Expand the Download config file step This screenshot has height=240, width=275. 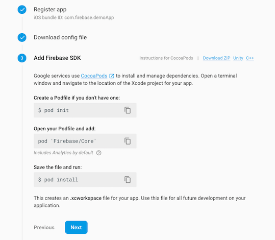60,37
